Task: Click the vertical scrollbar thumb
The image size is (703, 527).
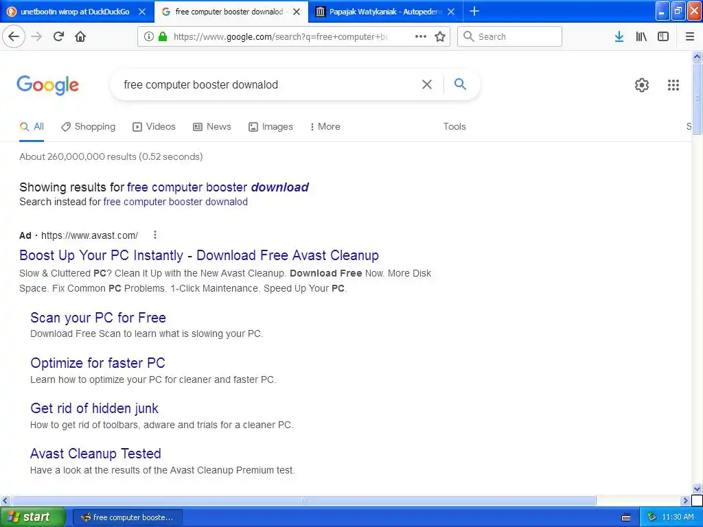Action: 697,98
